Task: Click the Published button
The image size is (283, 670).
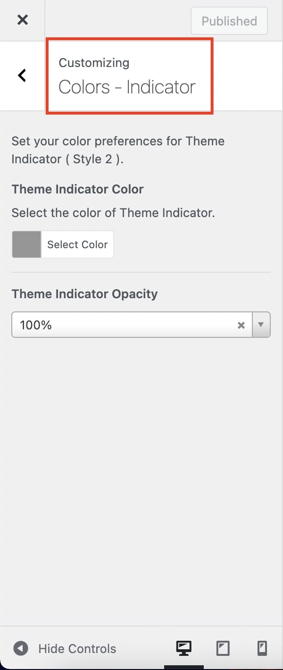Action: click(x=229, y=21)
